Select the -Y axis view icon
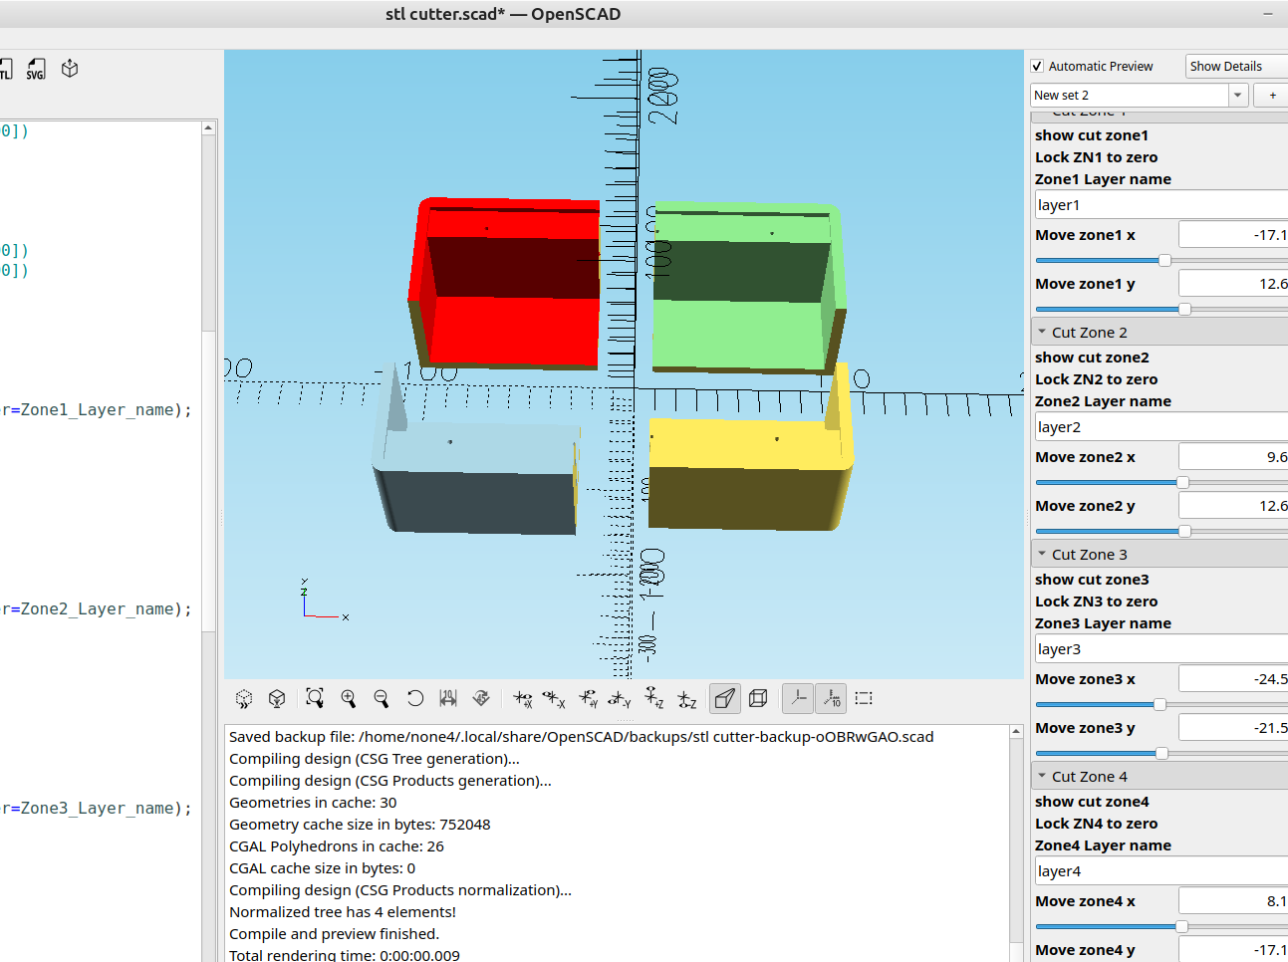Viewport: 1288px width, 962px height. point(621,699)
